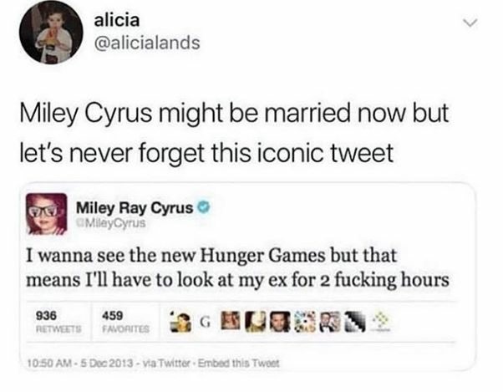Image resolution: width=503 pixels, height=392 pixels.
Task: Open the @alicialands handle
Action: pyautogui.click(x=155, y=43)
